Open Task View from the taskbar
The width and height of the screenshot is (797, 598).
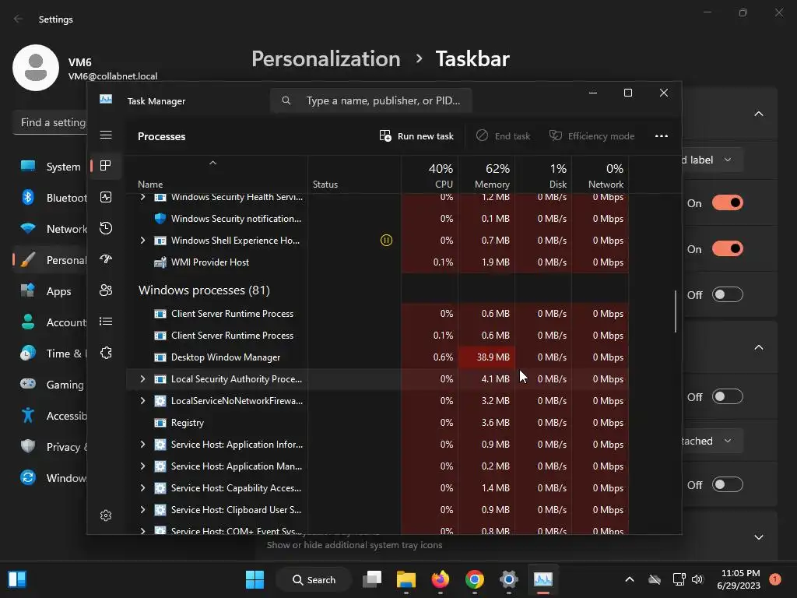point(372,579)
